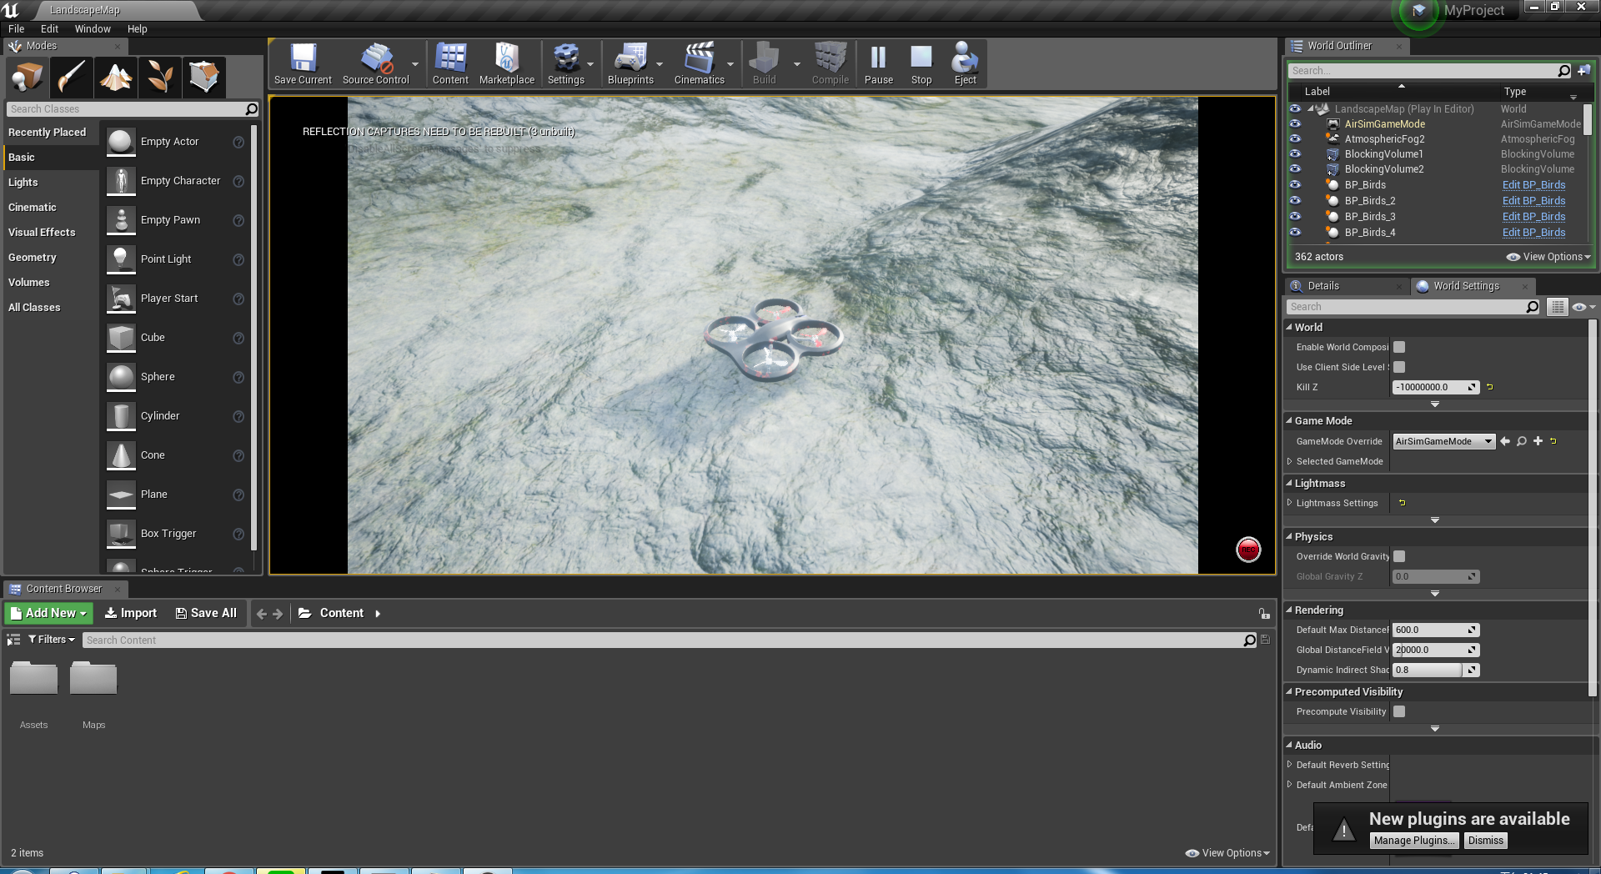Launch the Marketplace from toolbar

(x=507, y=64)
